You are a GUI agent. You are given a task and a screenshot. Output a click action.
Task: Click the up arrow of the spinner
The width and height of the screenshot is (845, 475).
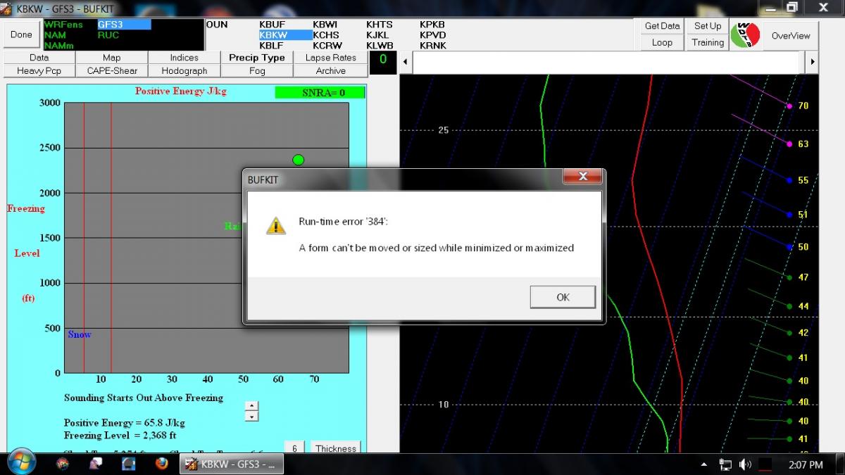[251, 406]
